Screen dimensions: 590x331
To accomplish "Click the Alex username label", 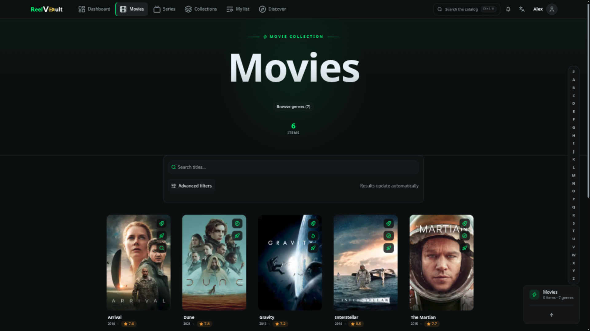I will click(538, 9).
